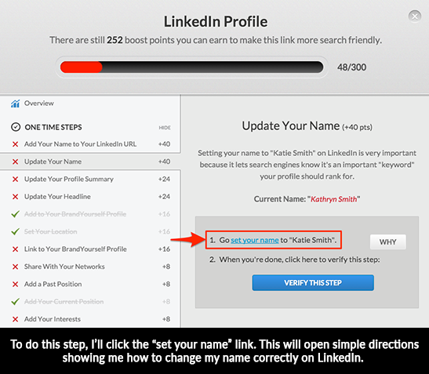429x374 pixels.
Task: Click the red X beside Add a Past Position
Action: coord(16,285)
